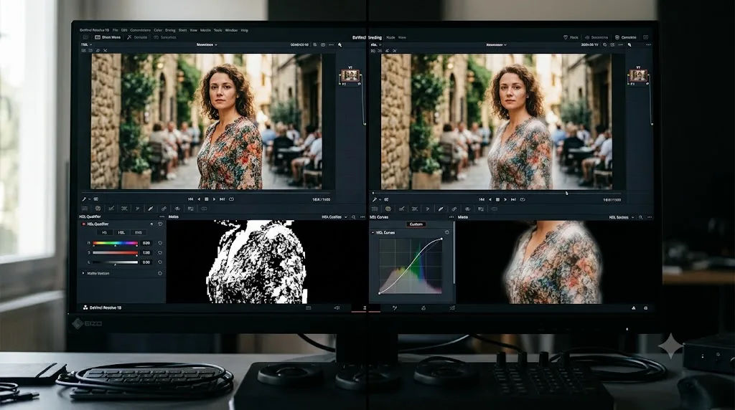Collapse the HSL Curves section arrow
This screenshot has width=735, height=410.
coord(373,233)
